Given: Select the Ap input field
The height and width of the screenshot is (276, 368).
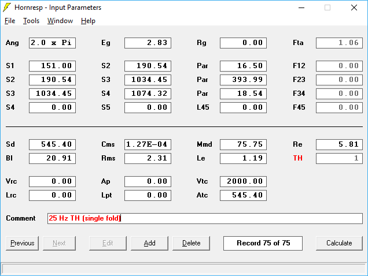Looking at the screenshot, I should pyautogui.click(x=148, y=181).
